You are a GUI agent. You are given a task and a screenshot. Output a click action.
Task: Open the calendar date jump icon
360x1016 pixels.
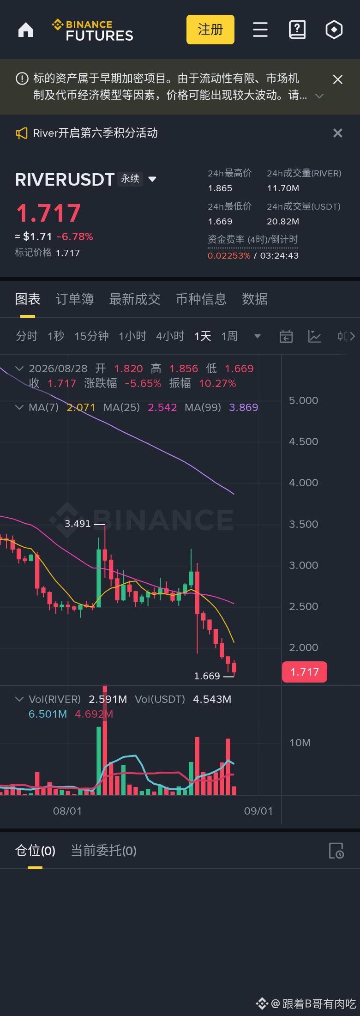286,336
